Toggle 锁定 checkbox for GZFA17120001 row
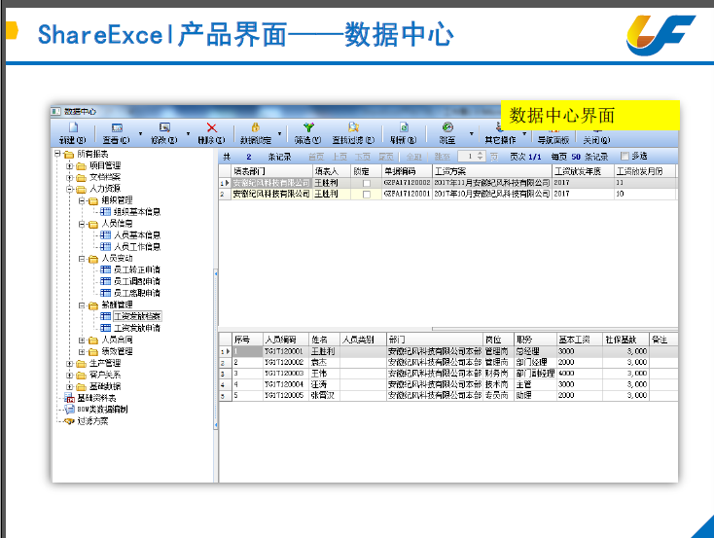 click(366, 194)
